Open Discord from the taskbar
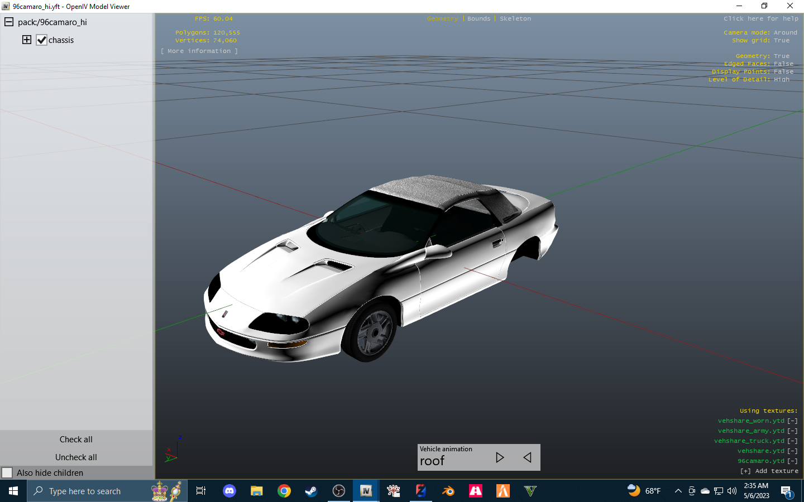 click(x=229, y=491)
